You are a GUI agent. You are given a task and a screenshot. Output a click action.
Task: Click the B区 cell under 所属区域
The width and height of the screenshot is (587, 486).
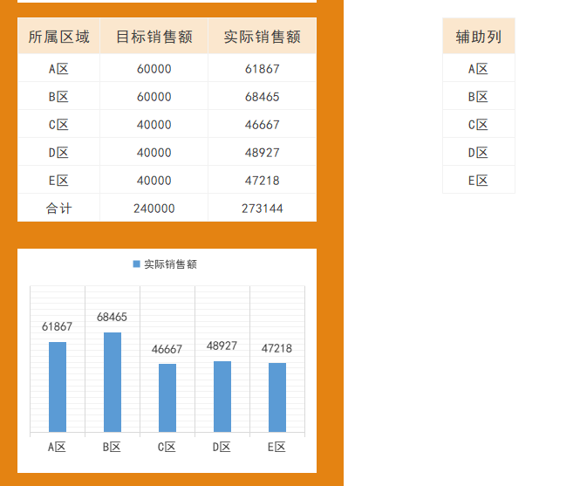58,96
